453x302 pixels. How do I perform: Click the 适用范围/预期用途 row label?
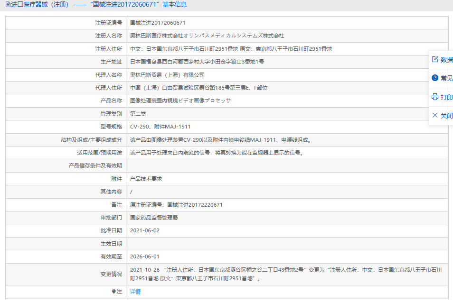(x=99, y=153)
